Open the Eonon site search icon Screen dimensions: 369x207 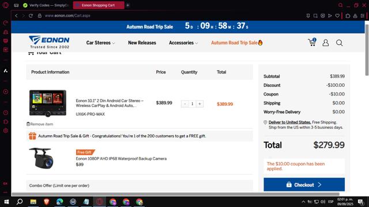(x=339, y=43)
